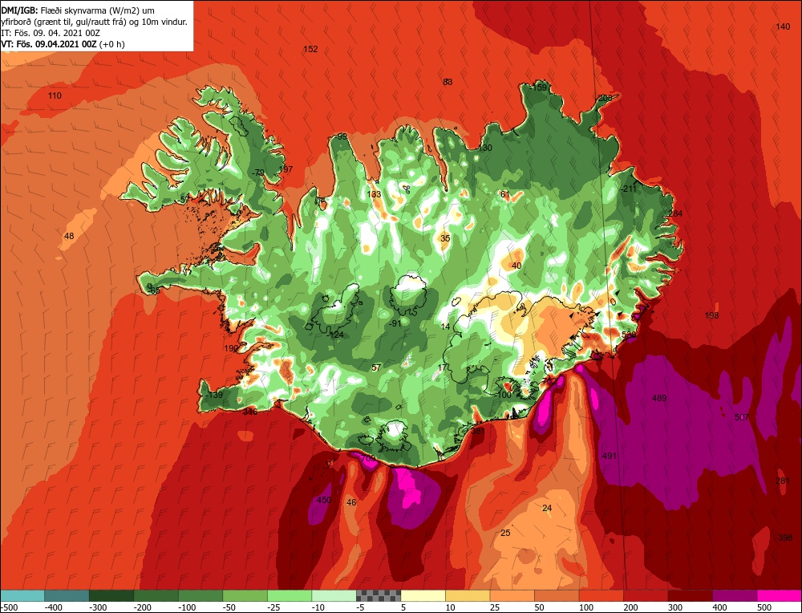Viewport: 802px width, 613px height.
Task: Click the map value -124 on the glacier
Action: [335, 335]
